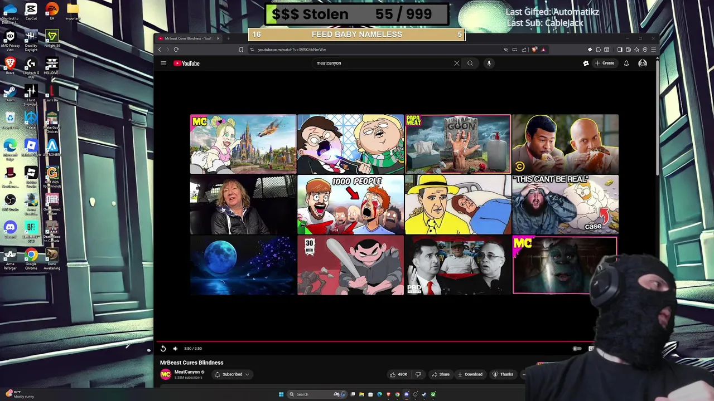This screenshot has height=401, width=714.
Task: Open the YouTube account avatar menu
Action: pos(643,63)
